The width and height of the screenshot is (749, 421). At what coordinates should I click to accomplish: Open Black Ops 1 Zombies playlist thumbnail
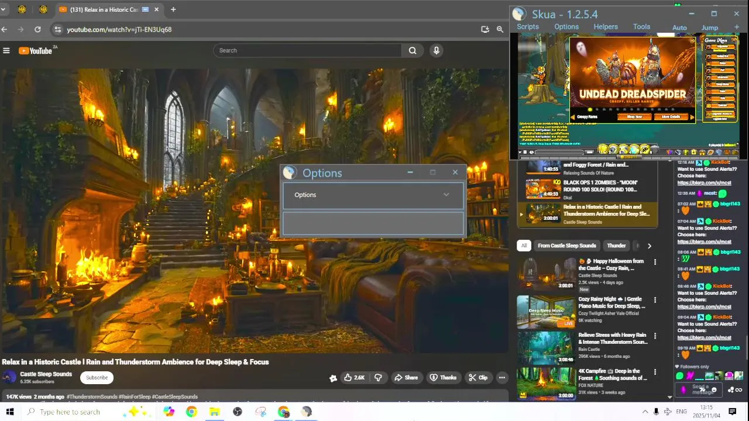tap(544, 188)
